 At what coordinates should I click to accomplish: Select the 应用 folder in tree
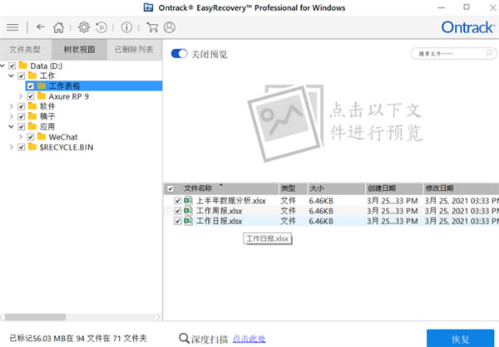point(47,126)
